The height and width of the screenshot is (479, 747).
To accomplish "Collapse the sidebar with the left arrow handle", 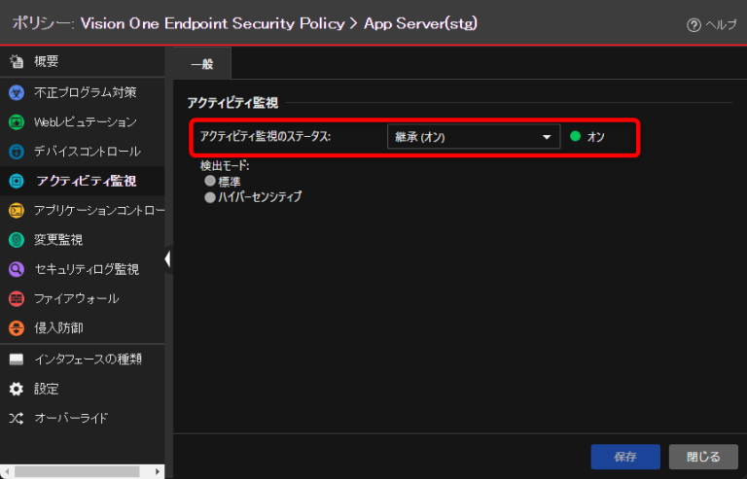I will [x=167, y=259].
